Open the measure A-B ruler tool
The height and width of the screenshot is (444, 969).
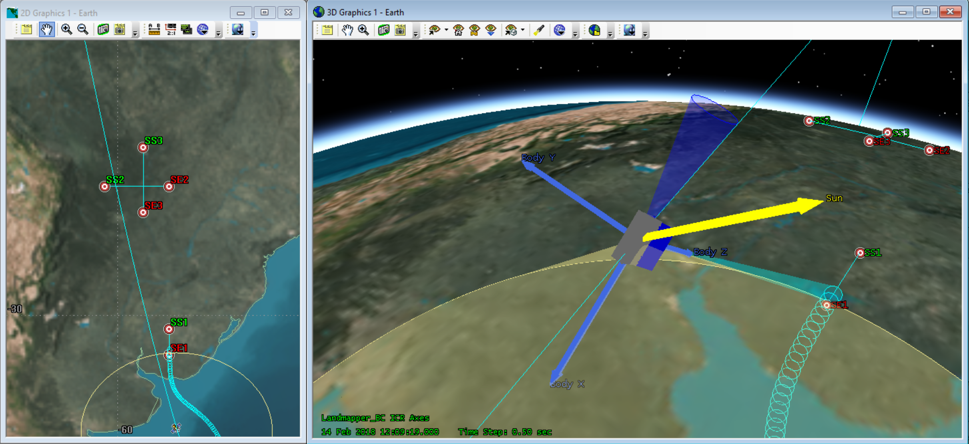pos(154,30)
